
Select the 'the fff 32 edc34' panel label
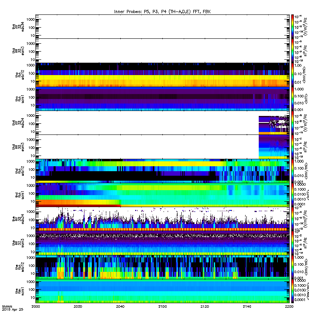[x=18, y=219]
